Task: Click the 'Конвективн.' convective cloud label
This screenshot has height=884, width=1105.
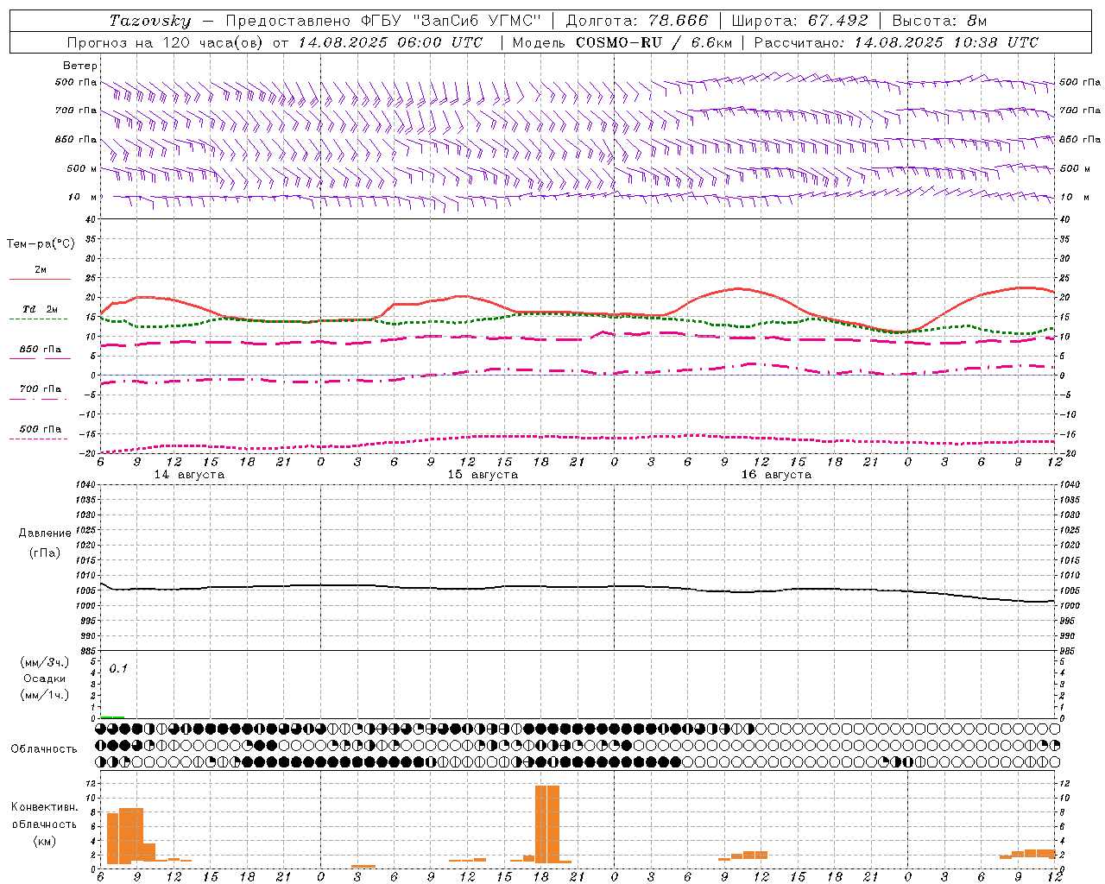Action: click(x=44, y=807)
